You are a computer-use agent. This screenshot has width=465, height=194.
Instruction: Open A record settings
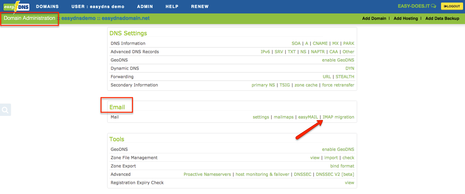(306, 44)
